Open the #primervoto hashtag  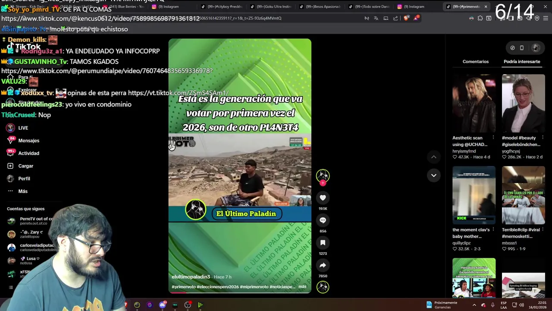point(183,287)
